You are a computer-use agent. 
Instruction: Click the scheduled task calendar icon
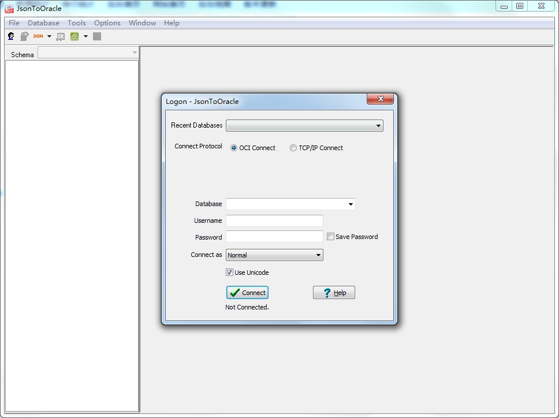(x=61, y=36)
